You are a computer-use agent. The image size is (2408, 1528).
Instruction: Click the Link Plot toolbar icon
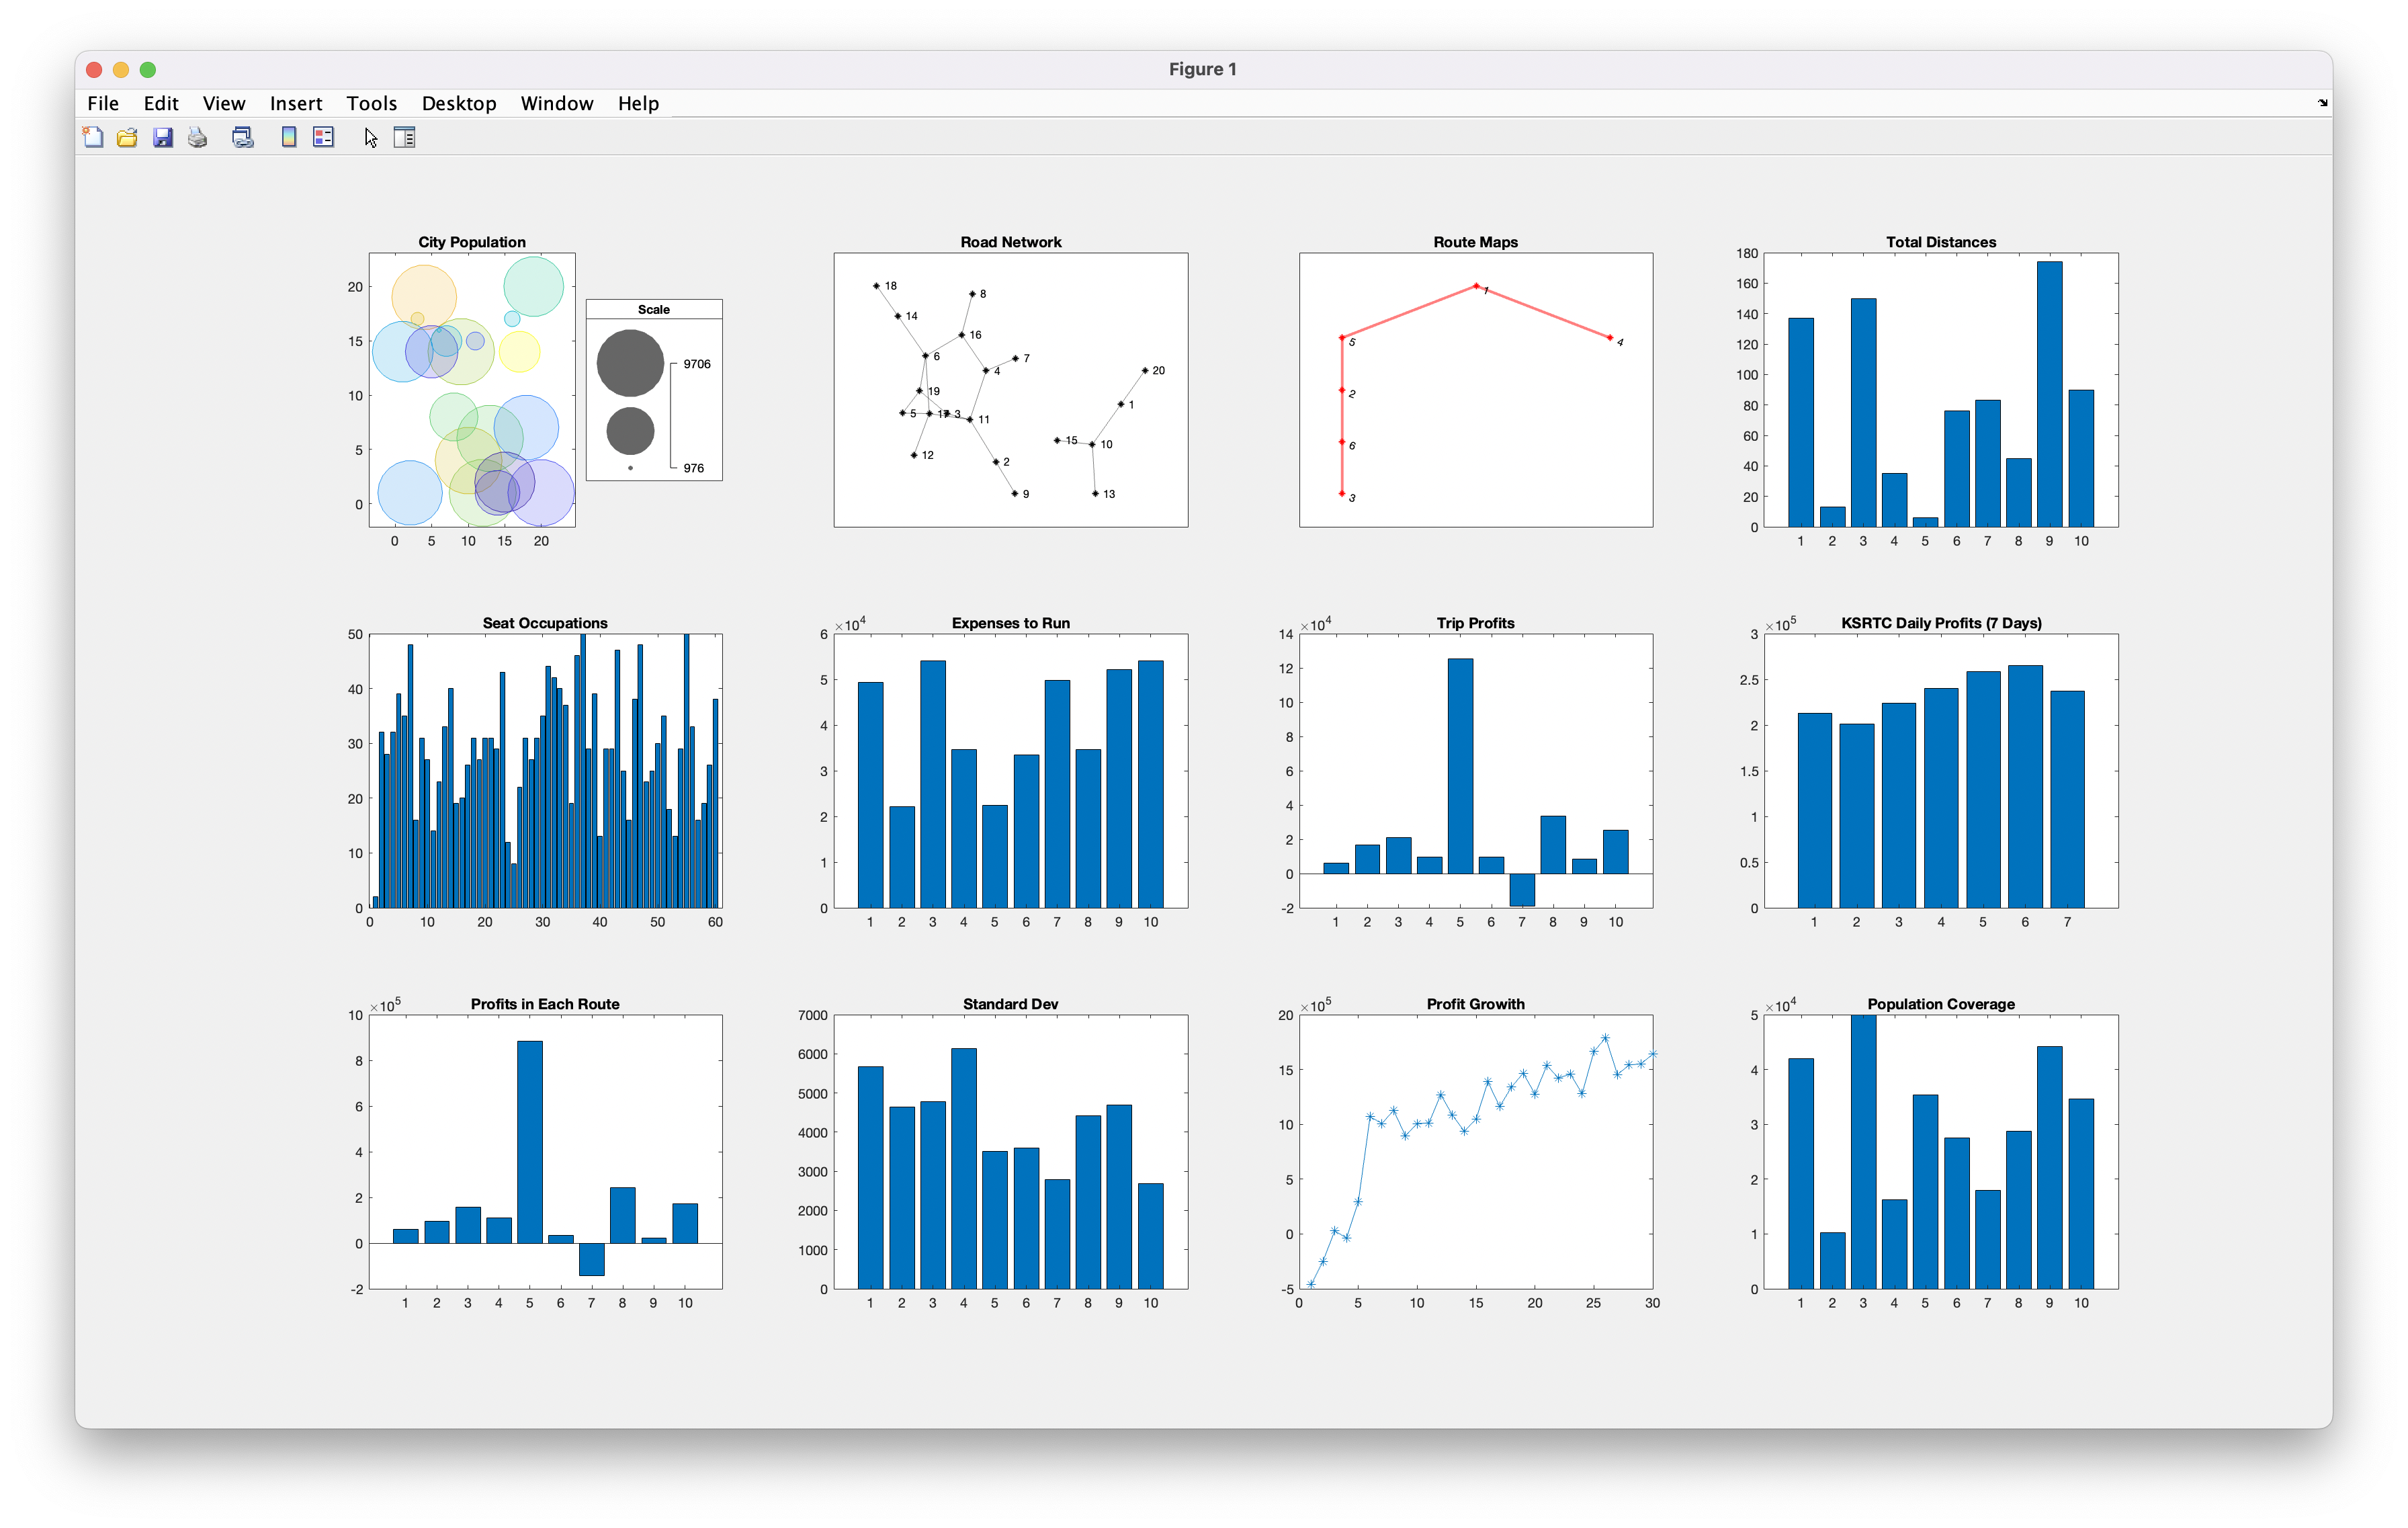point(243,137)
